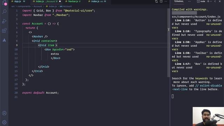Click 'Line 1:38:' Toolbar warning
This screenshot has height=126, width=224.
pos(183,53)
